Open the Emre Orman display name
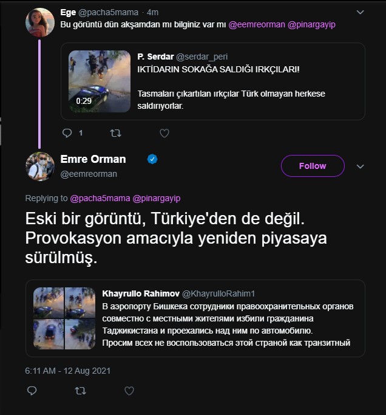This screenshot has width=386, height=415. tap(93, 159)
